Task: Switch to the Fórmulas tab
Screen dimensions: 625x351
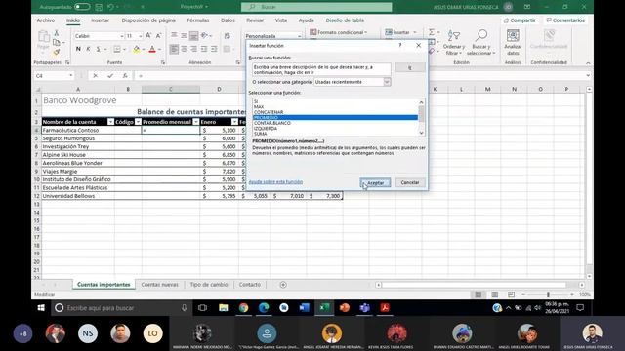Action: coord(198,20)
